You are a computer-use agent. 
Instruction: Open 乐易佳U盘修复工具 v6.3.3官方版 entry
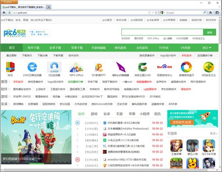coord(126,146)
